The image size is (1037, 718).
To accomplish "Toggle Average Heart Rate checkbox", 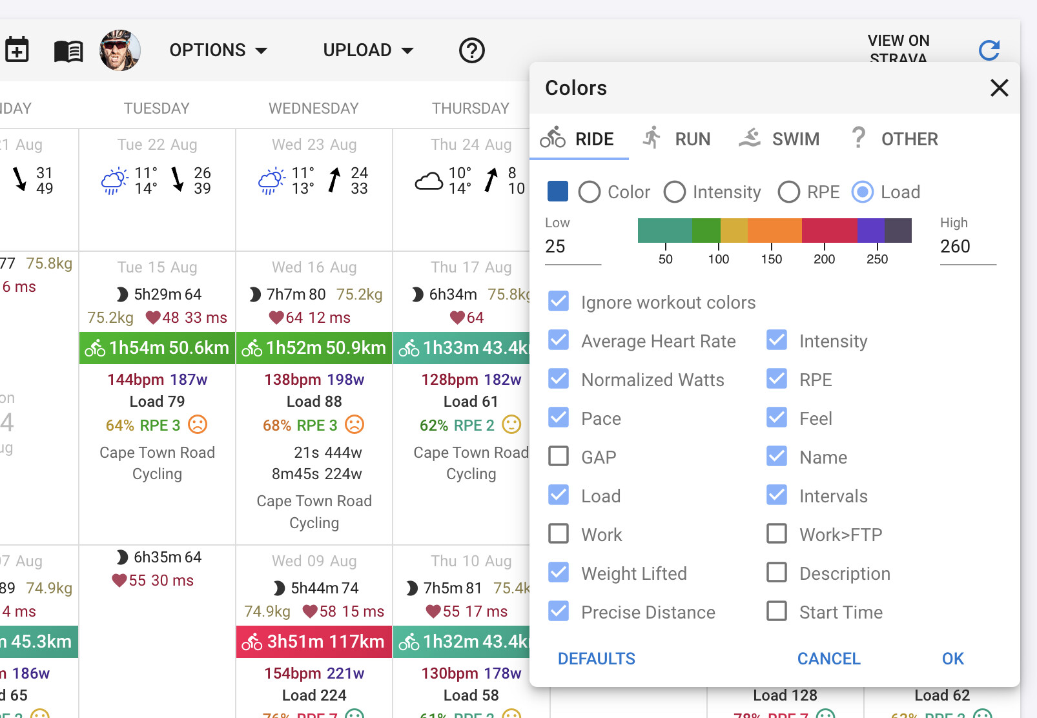I will (x=559, y=340).
